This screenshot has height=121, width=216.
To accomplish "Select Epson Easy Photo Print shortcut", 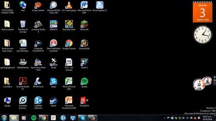I will pos(38,65).
